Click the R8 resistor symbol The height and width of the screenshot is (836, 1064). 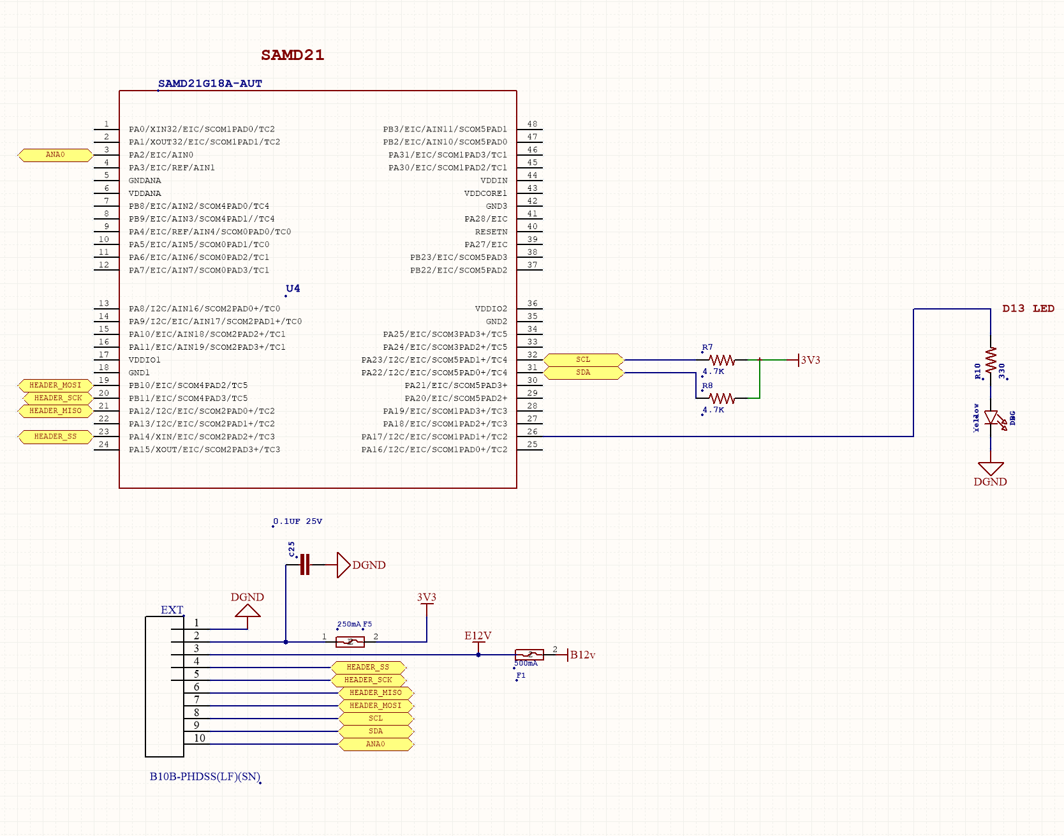coord(722,398)
